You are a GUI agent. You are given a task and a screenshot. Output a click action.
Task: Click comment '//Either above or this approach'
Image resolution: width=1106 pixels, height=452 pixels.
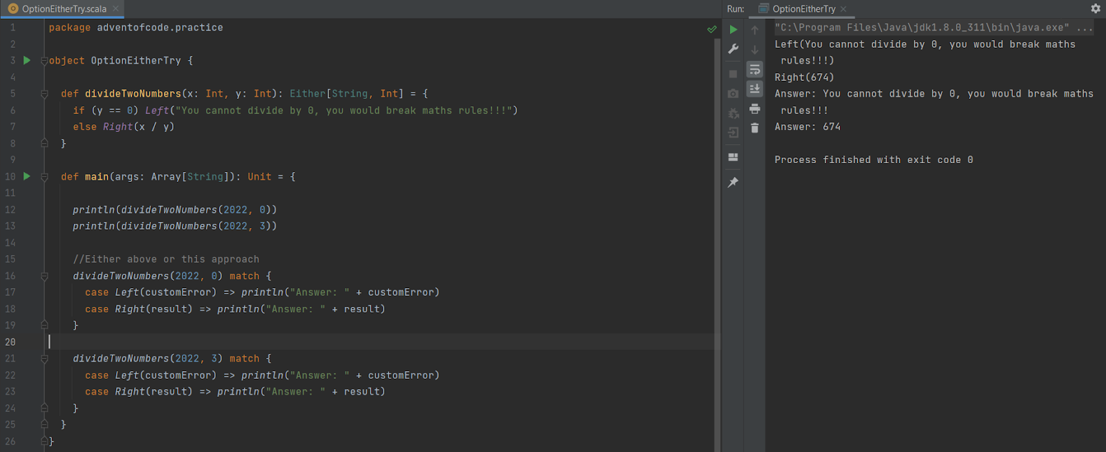(166, 259)
